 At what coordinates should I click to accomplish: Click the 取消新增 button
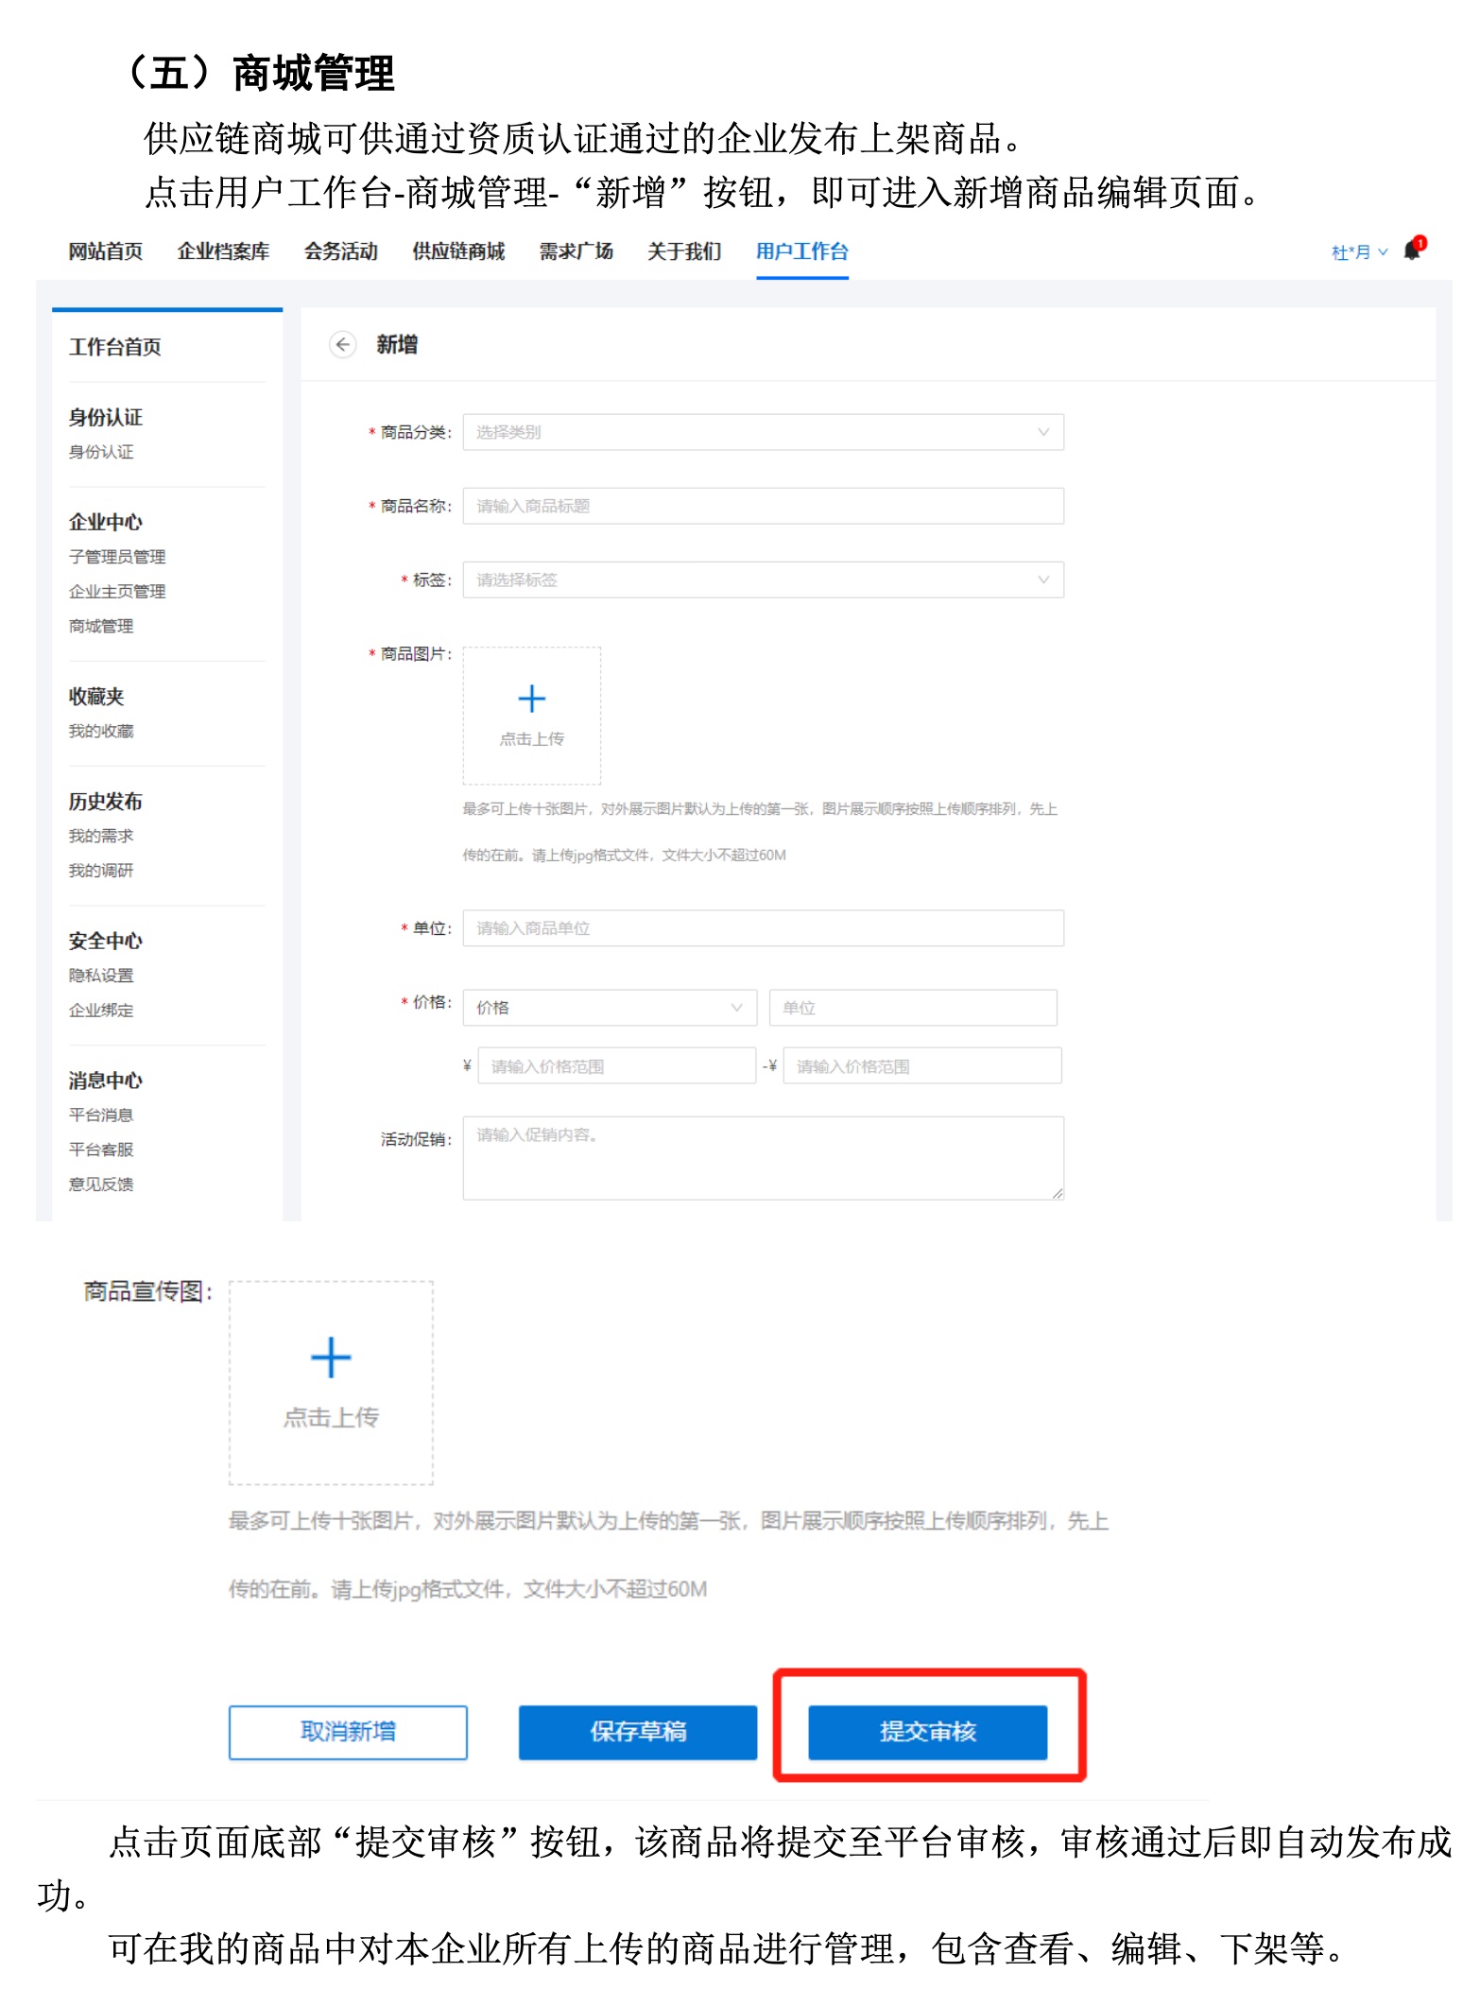[348, 1732]
